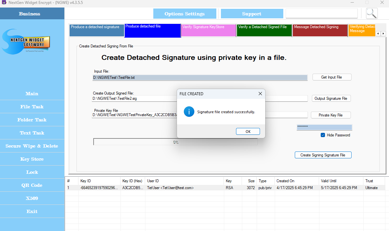The height and width of the screenshot is (231, 389).
Task: Uncheck the Hide Password checkbox
Action: 323,135
